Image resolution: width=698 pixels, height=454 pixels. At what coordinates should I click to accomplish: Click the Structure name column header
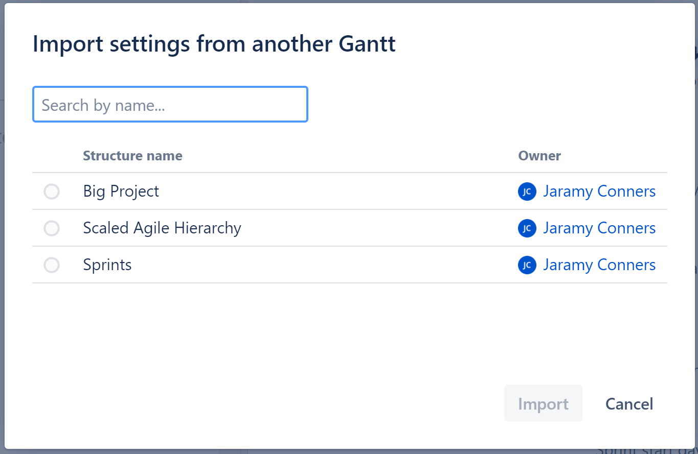click(132, 156)
